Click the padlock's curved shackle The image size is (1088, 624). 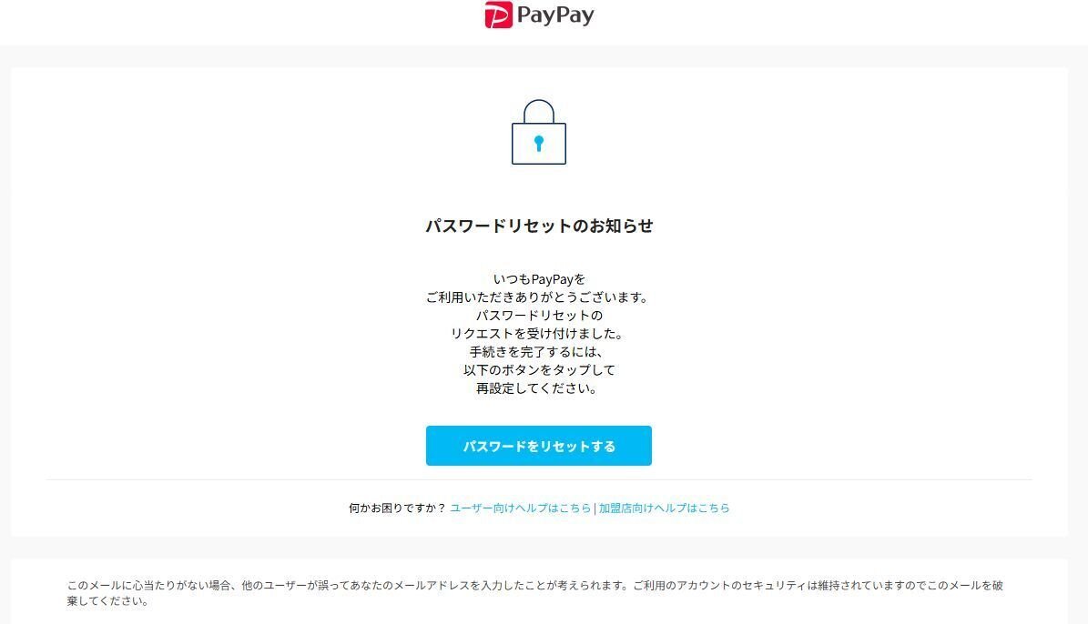(x=538, y=112)
